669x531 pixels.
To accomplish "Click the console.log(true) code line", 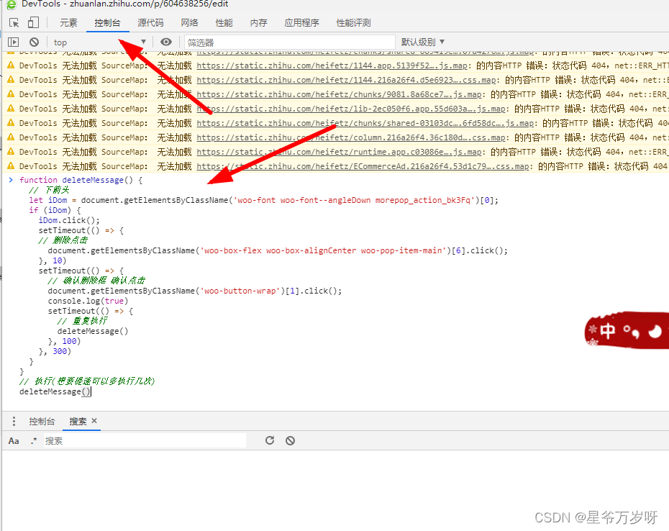I will [x=88, y=301].
